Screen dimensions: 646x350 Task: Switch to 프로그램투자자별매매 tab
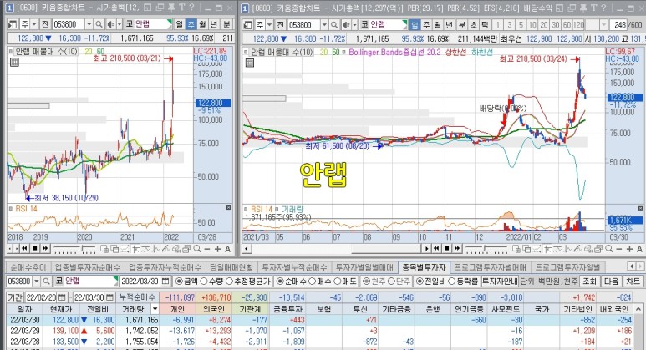(491, 267)
